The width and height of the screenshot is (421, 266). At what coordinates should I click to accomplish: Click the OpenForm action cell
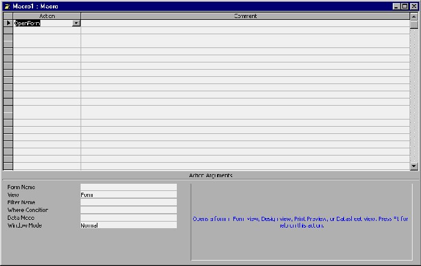point(42,23)
